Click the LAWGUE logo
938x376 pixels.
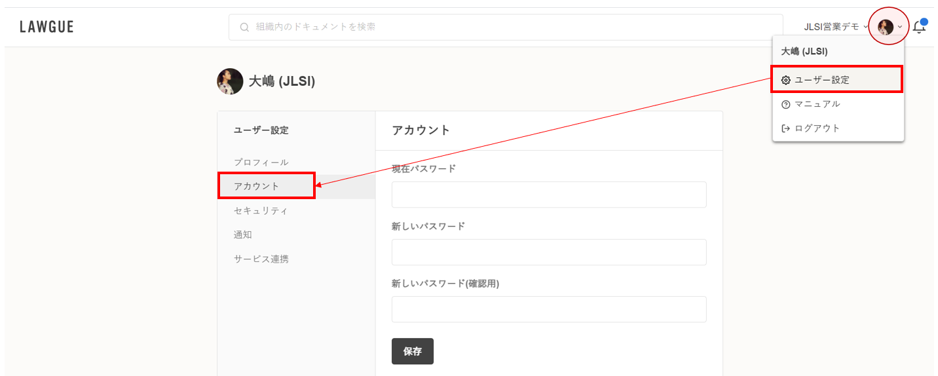click(x=47, y=27)
